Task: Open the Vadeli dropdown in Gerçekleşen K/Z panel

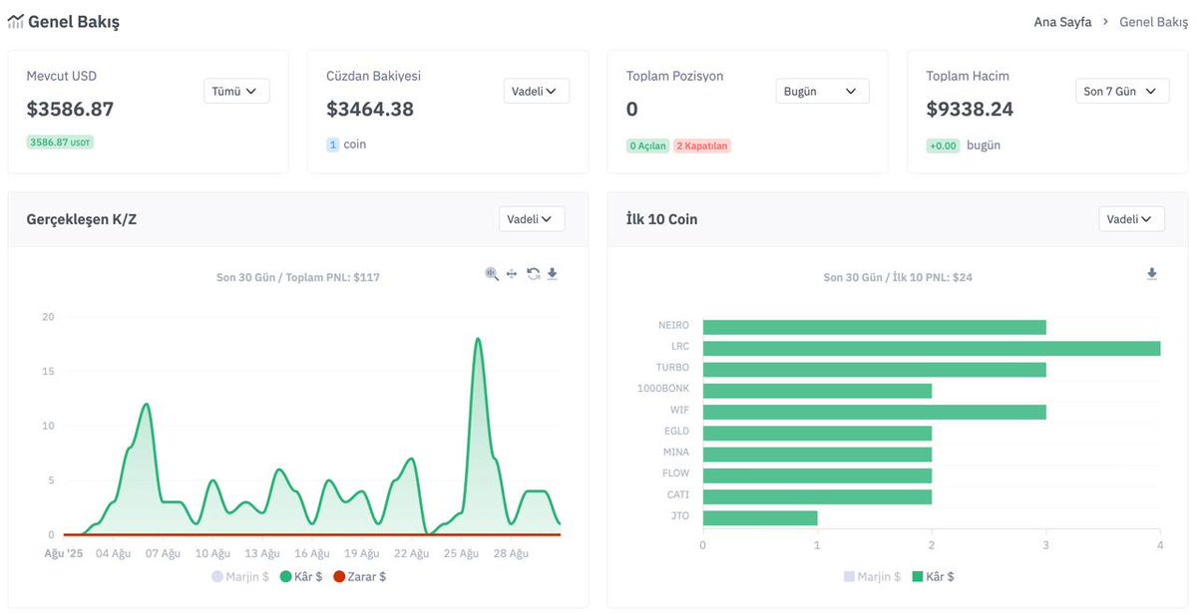Action: click(x=532, y=219)
